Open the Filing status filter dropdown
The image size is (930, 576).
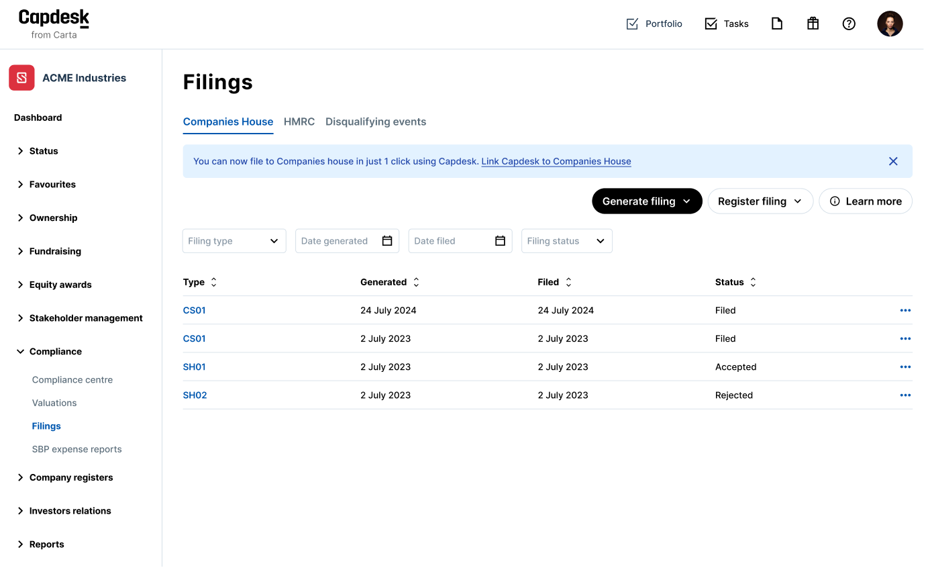(x=566, y=241)
